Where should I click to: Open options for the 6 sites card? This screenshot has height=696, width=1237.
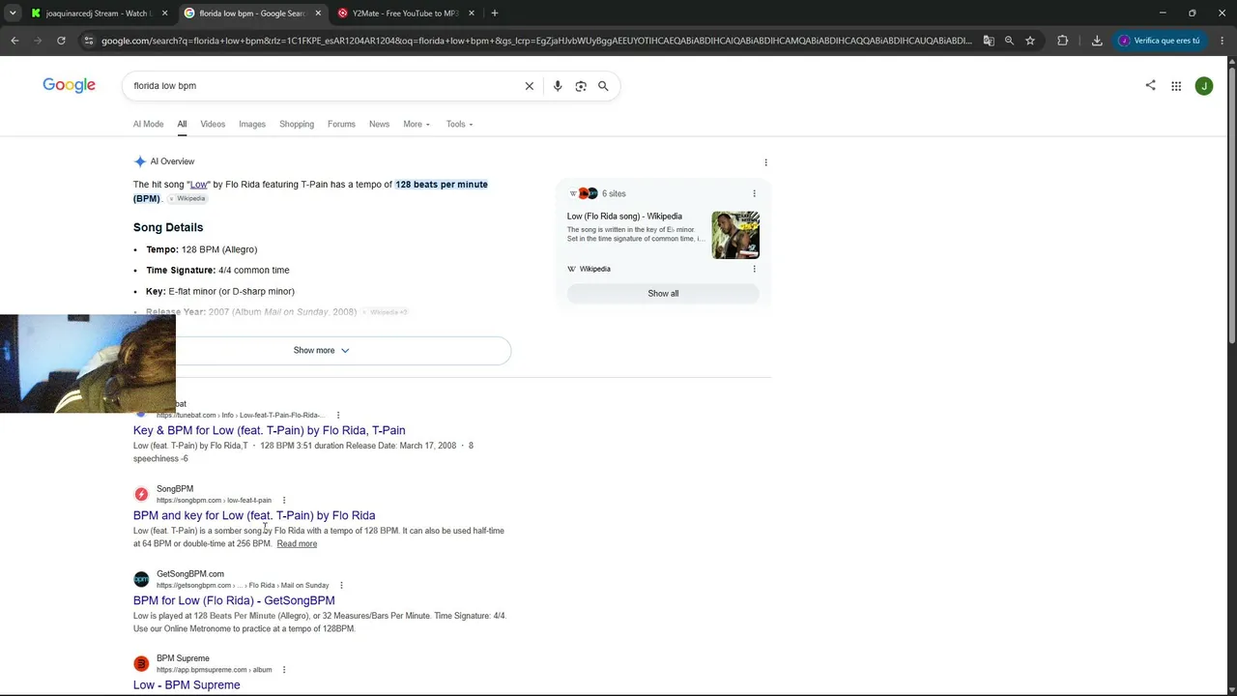tap(755, 193)
